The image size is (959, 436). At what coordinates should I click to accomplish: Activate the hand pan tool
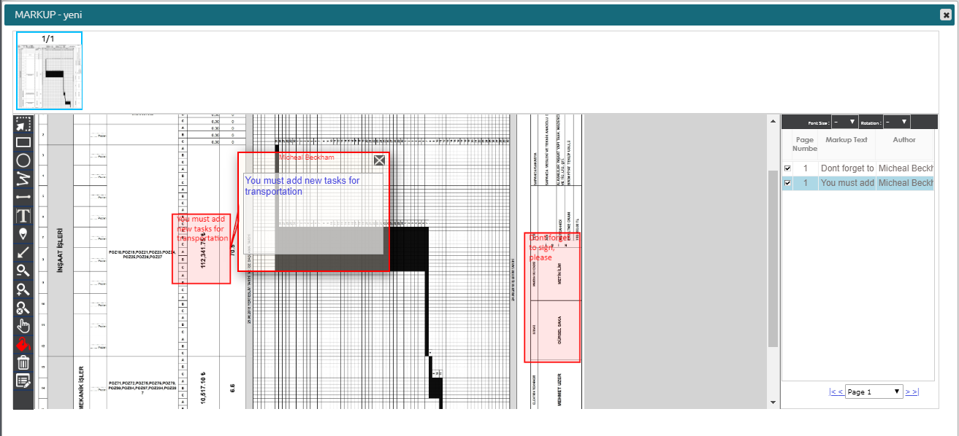(x=23, y=325)
